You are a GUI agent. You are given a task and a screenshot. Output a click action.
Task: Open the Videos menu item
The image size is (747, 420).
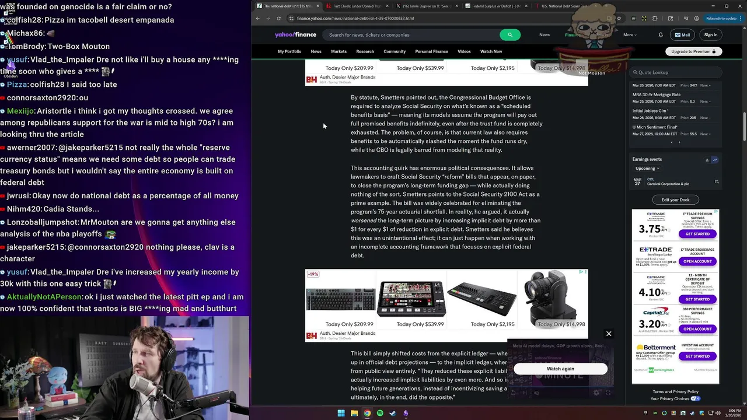(x=464, y=51)
